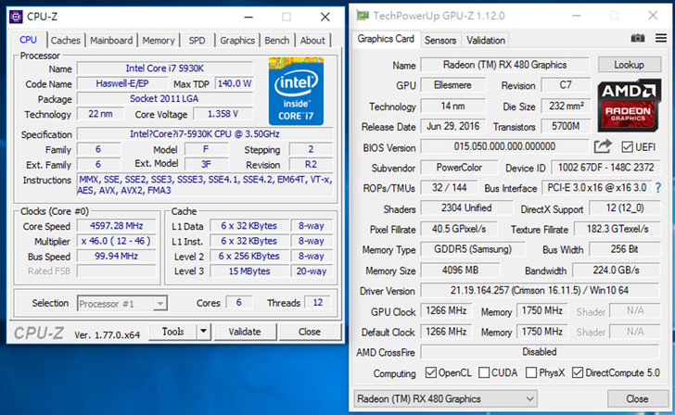Image resolution: width=675 pixels, height=415 pixels.
Task: Click the GPU-Z title bar app icon
Action: (363, 16)
